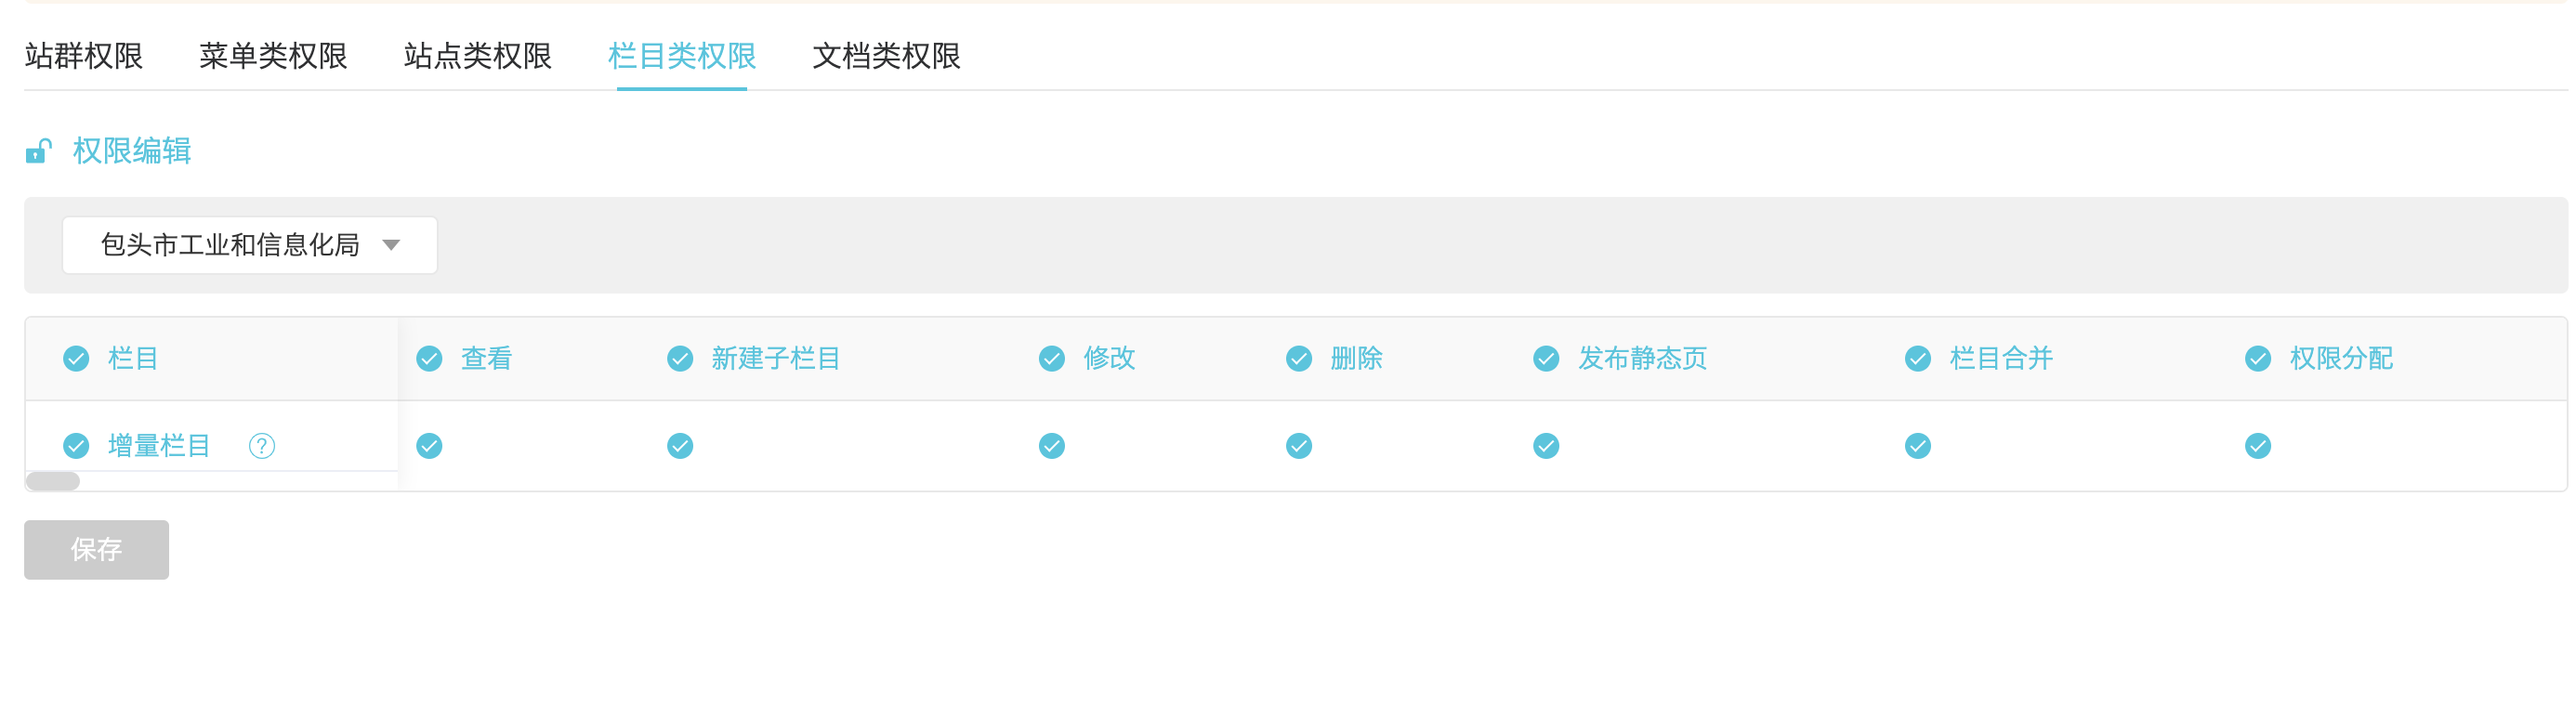
Task: Uncheck the 新建子栏目 column checkbox
Action: 680,359
